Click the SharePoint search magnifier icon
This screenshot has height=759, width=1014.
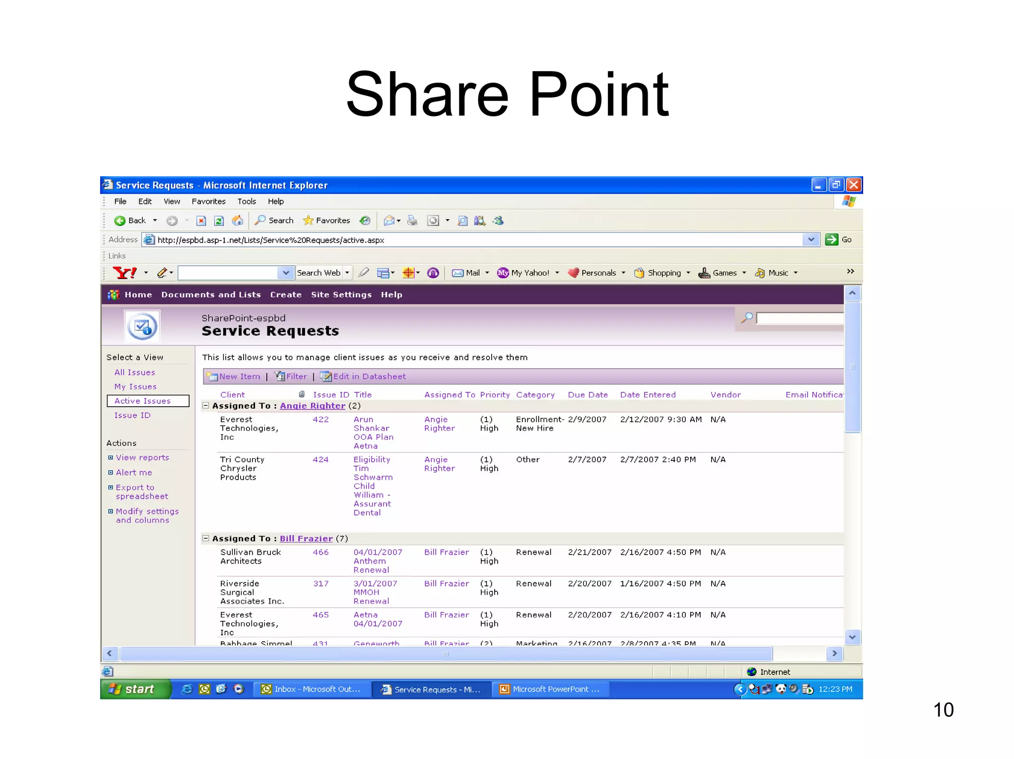pyautogui.click(x=747, y=318)
